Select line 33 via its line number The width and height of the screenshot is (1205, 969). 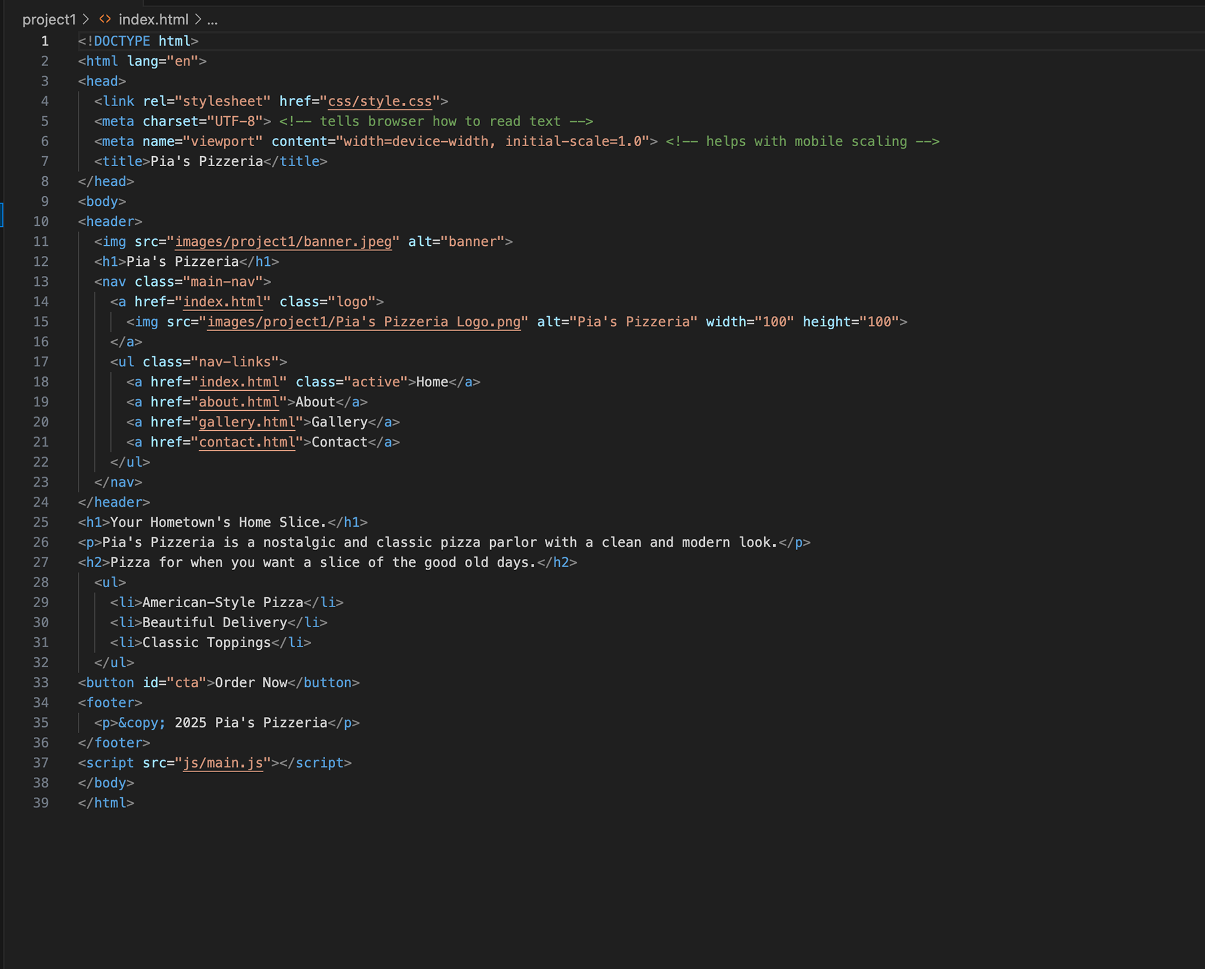point(41,683)
